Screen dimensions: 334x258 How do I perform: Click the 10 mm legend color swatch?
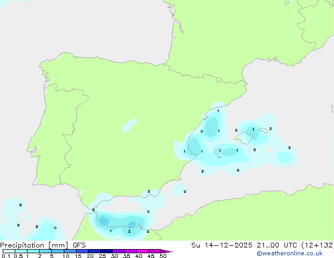(x=70, y=251)
